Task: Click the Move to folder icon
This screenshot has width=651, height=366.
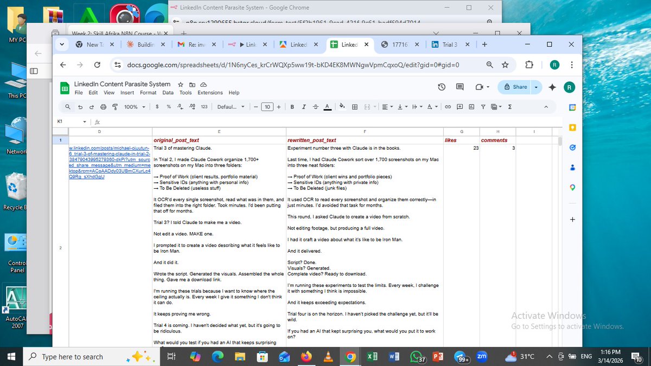Action: (x=192, y=85)
